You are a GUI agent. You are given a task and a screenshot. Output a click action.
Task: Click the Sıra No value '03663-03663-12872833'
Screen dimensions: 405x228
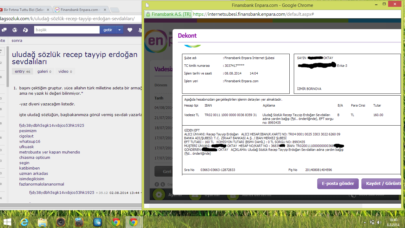point(218,170)
